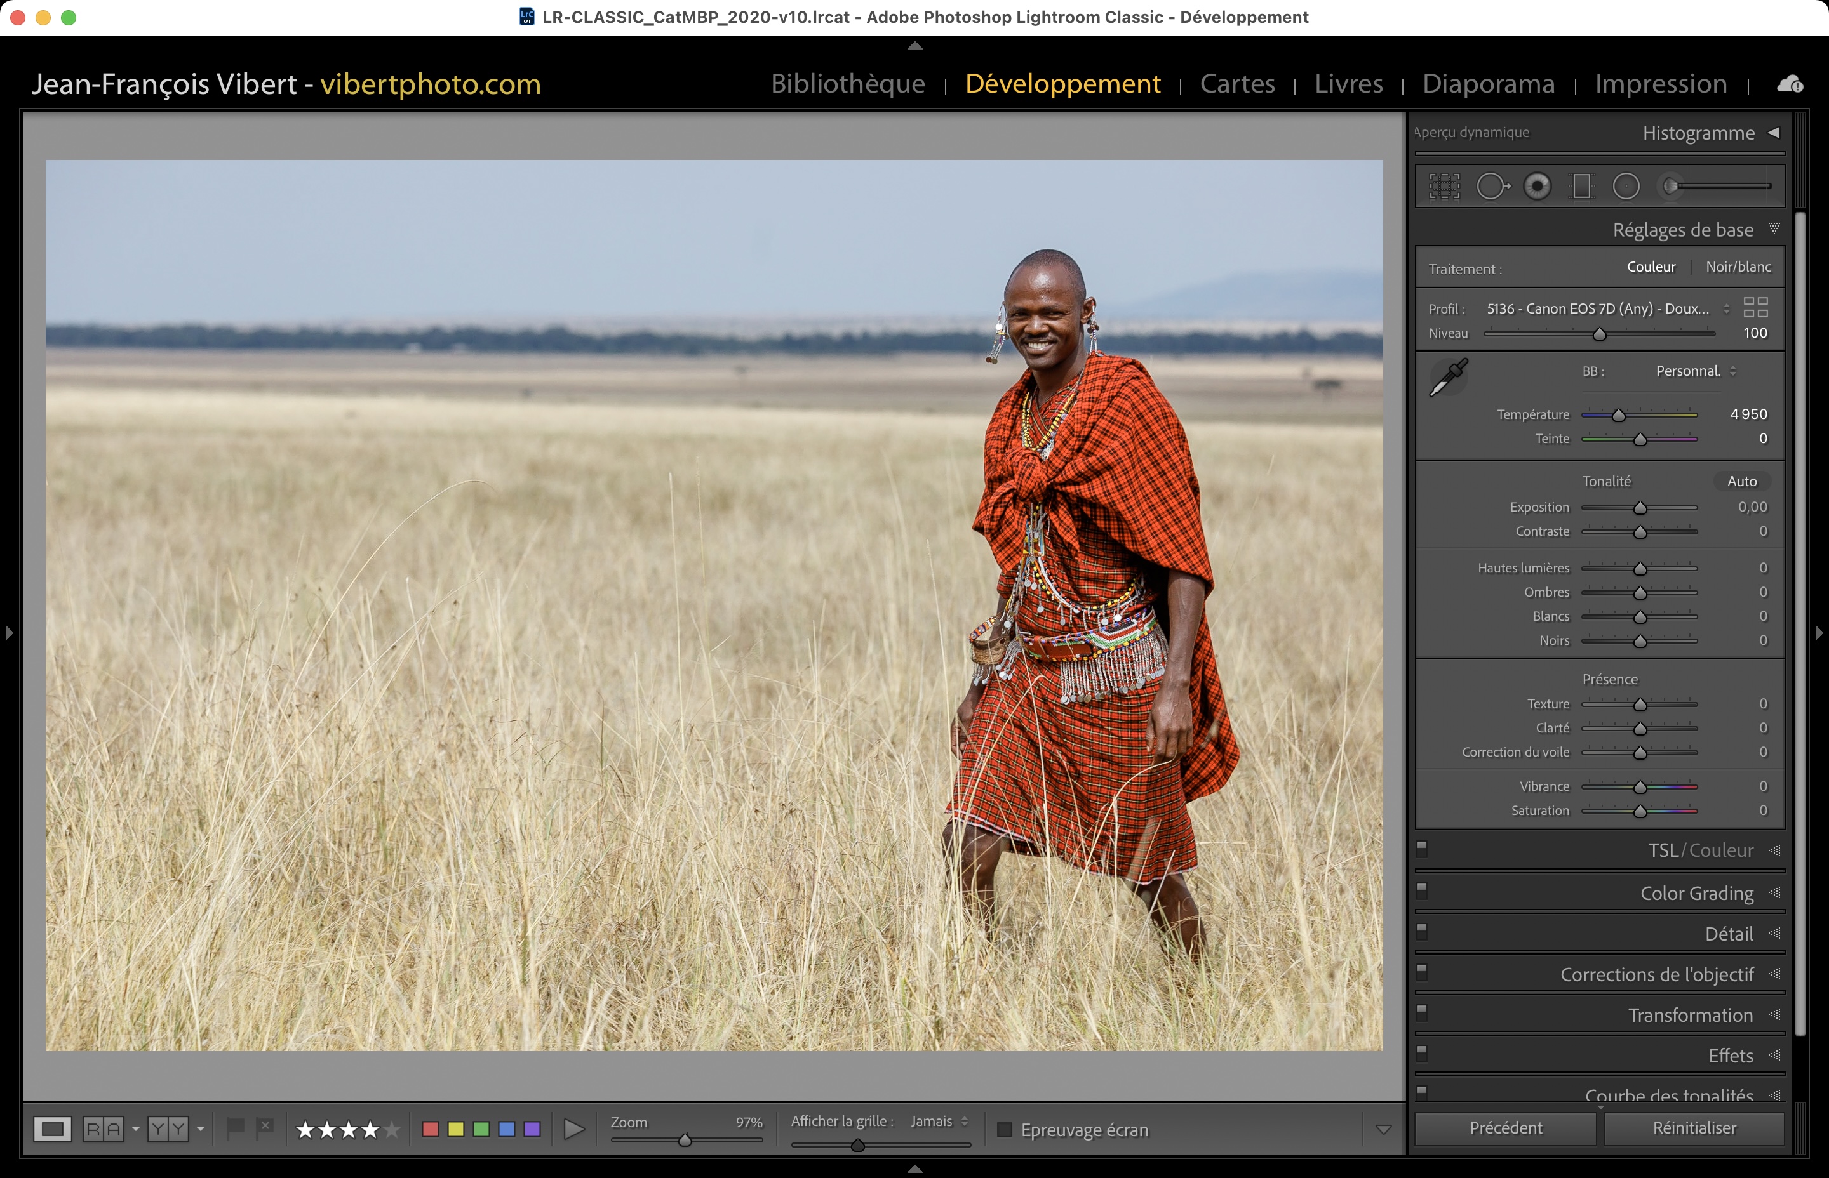Pick the white balance eyedropper

(1448, 377)
